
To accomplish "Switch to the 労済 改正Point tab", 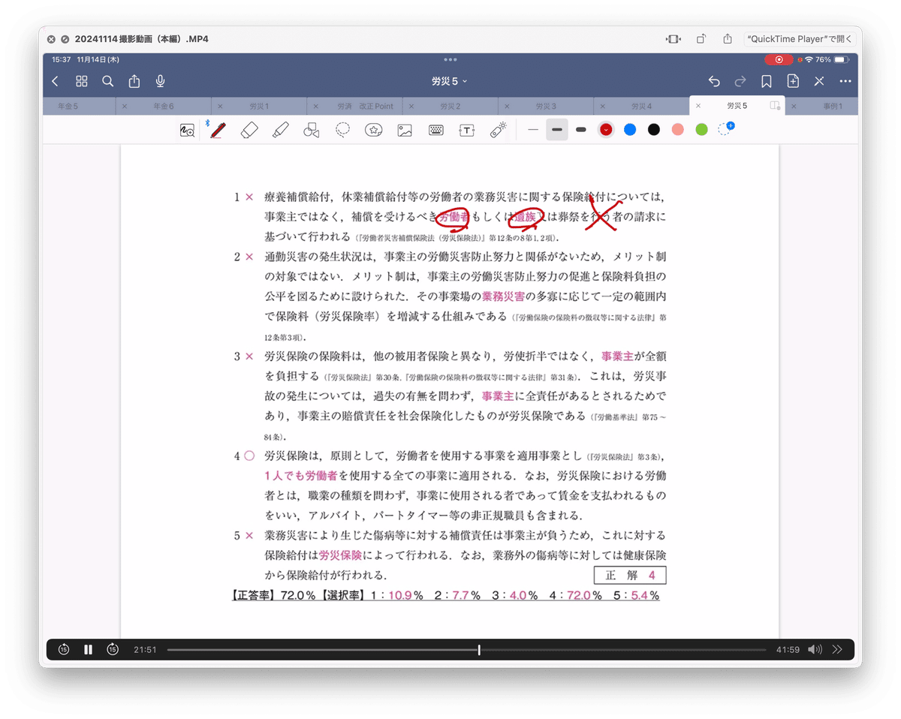I will (x=365, y=107).
